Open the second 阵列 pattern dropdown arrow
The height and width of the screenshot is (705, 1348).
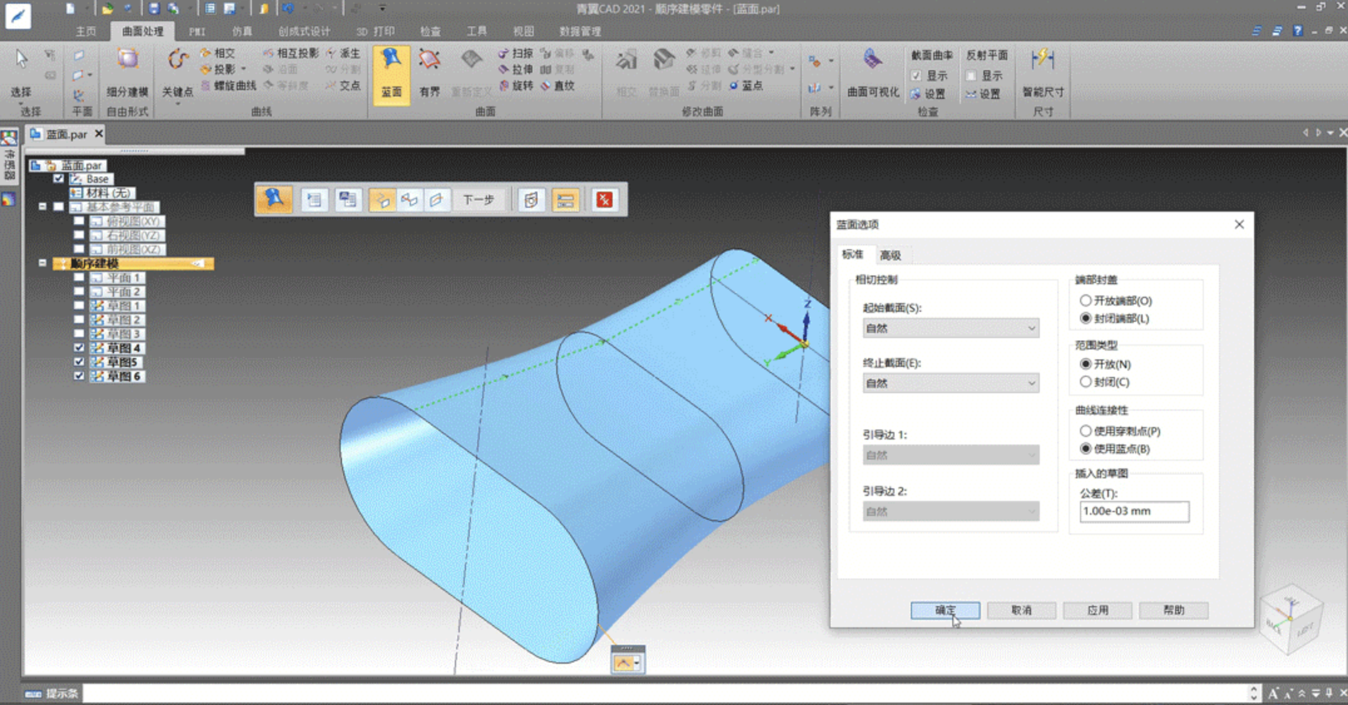coord(832,88)
